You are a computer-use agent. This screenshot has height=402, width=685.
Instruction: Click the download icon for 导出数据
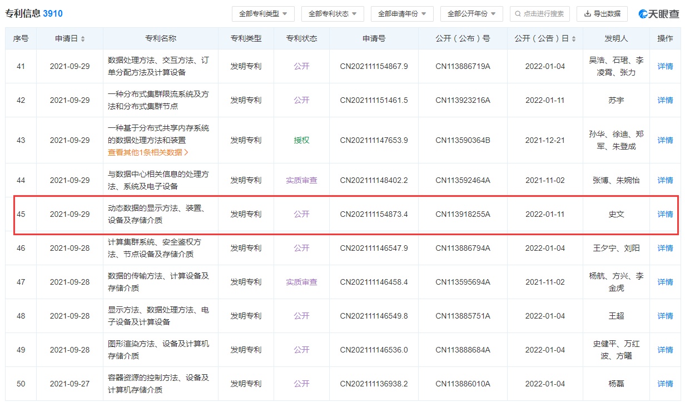587,14
